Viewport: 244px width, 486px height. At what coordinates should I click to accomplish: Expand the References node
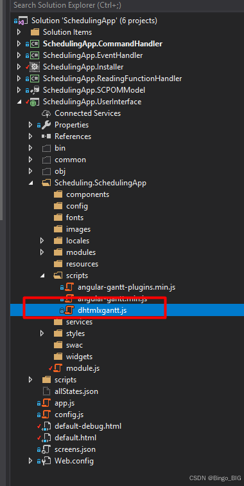point(30,136)
